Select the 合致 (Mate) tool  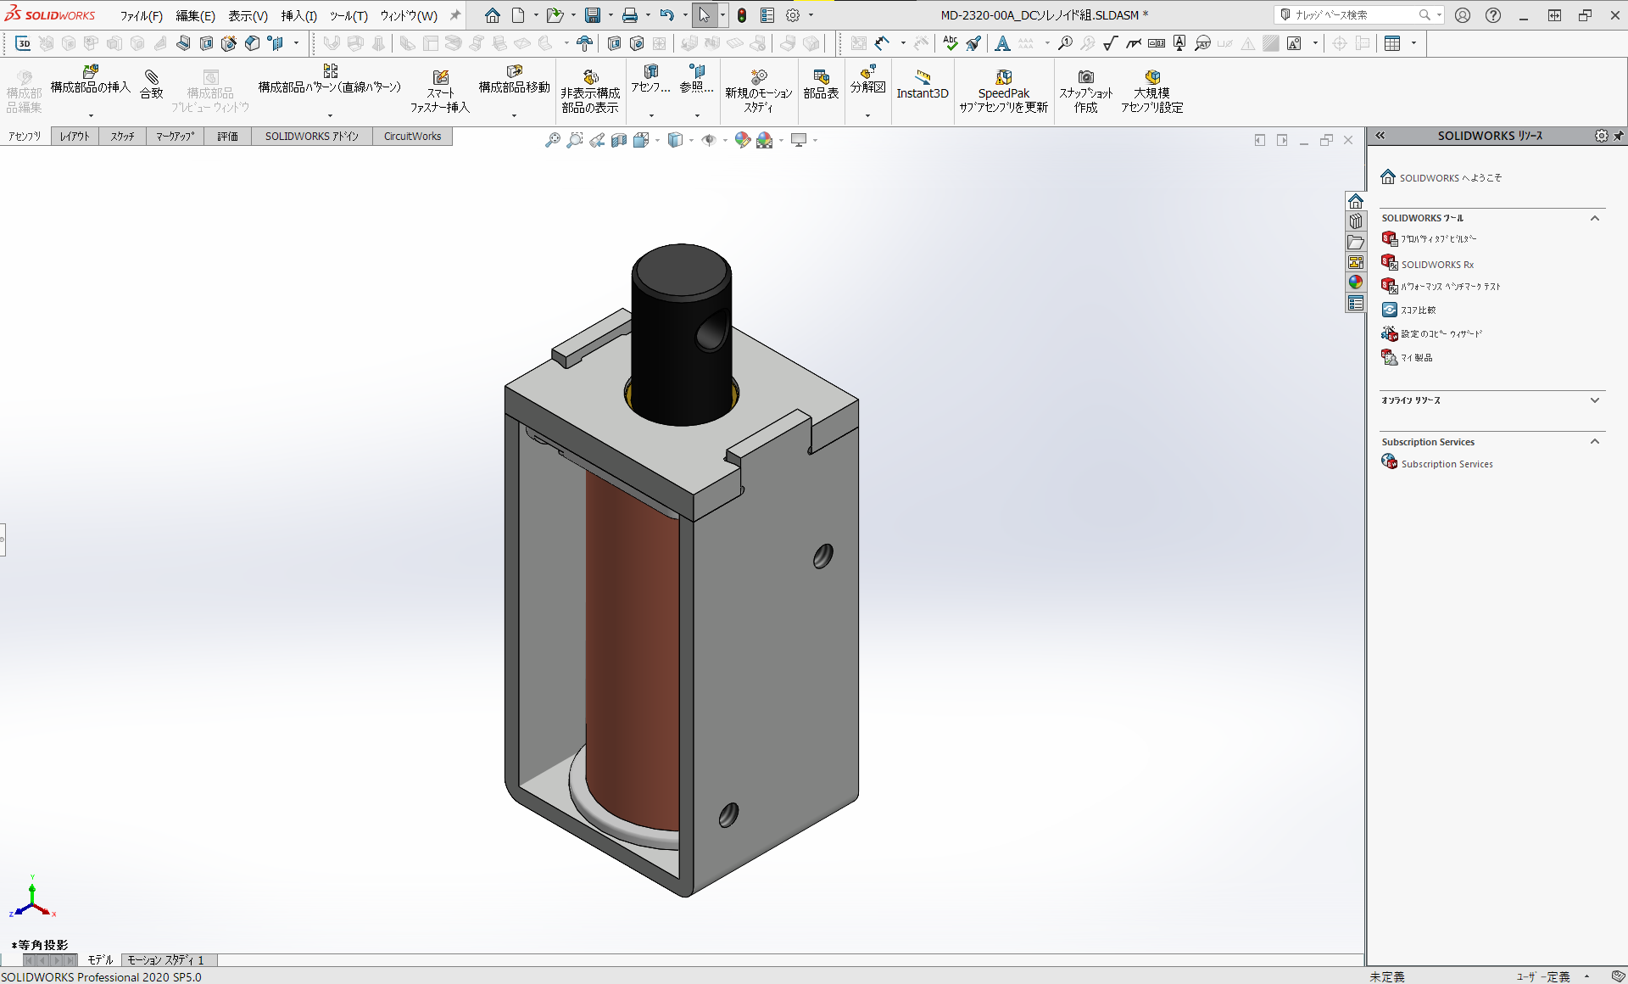pyautogui.click(x=152, y=85)
